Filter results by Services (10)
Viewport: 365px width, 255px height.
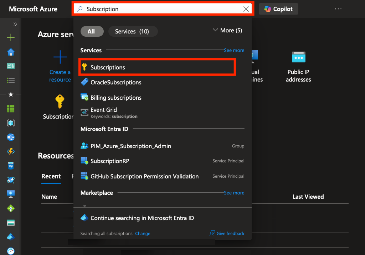tap(132, 31)
